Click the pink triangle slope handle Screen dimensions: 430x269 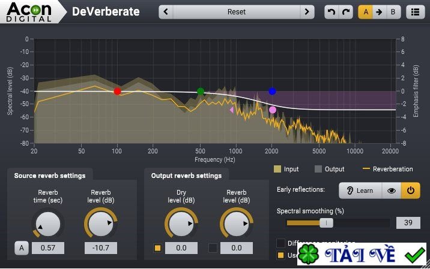tap(232, 110)
